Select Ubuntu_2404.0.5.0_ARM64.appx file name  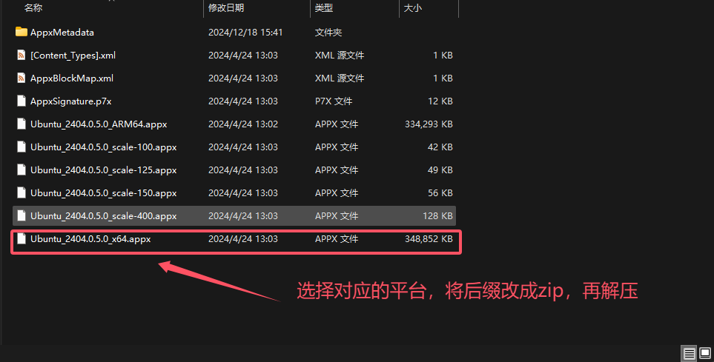point(99,124)
